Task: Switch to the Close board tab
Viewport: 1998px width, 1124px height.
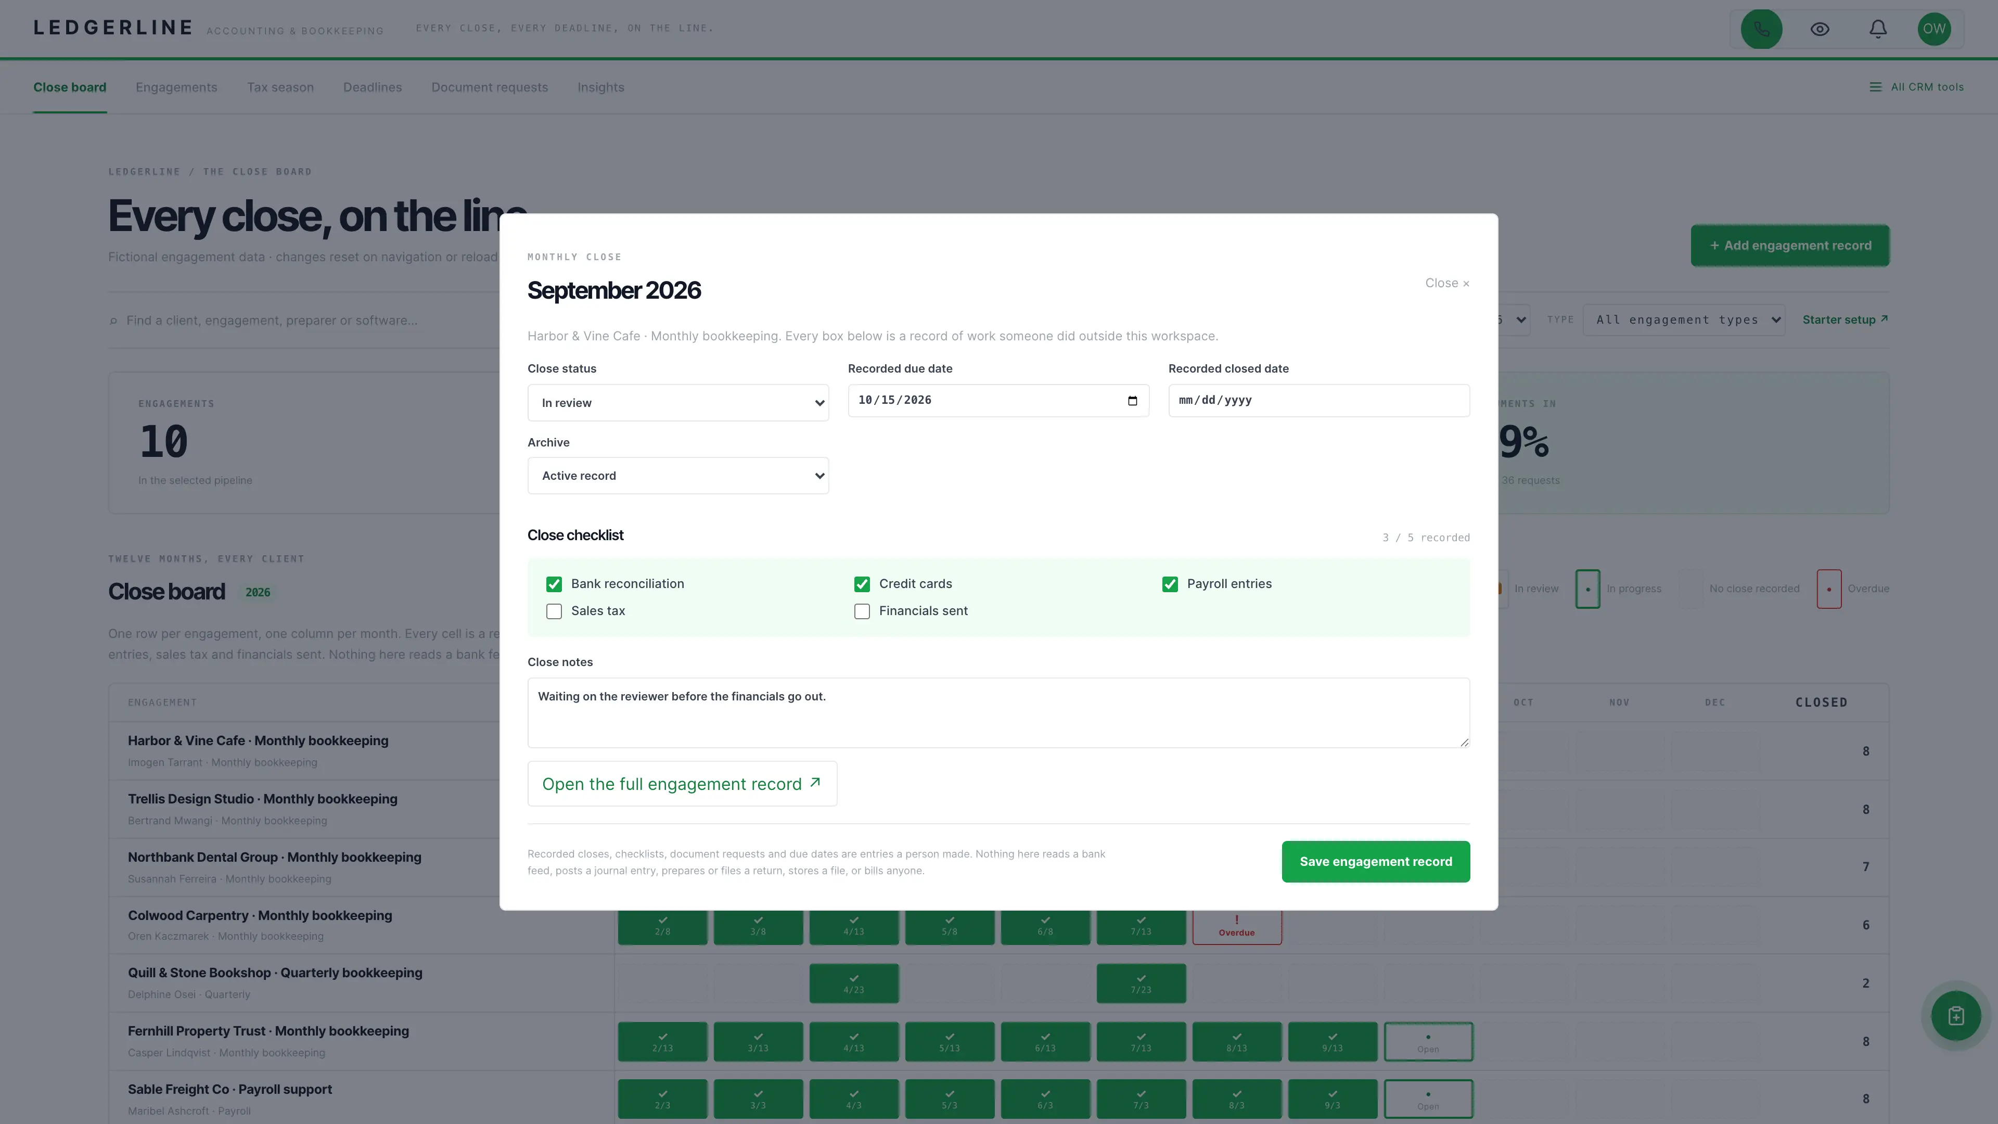Action: [70, 87]
